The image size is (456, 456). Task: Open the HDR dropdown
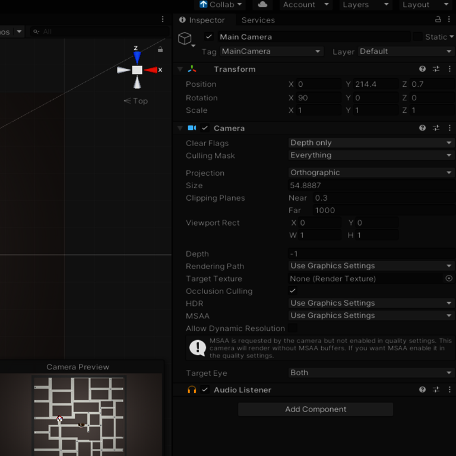click(370, 303)
